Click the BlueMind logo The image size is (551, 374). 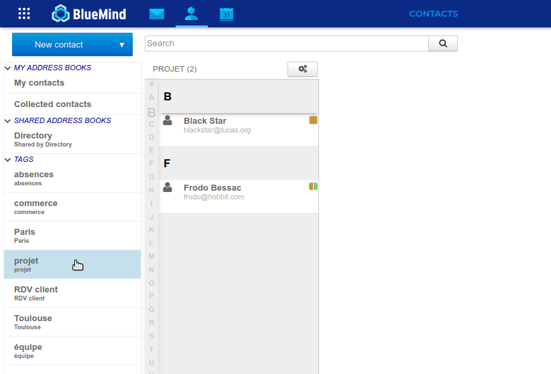(89, 13)
